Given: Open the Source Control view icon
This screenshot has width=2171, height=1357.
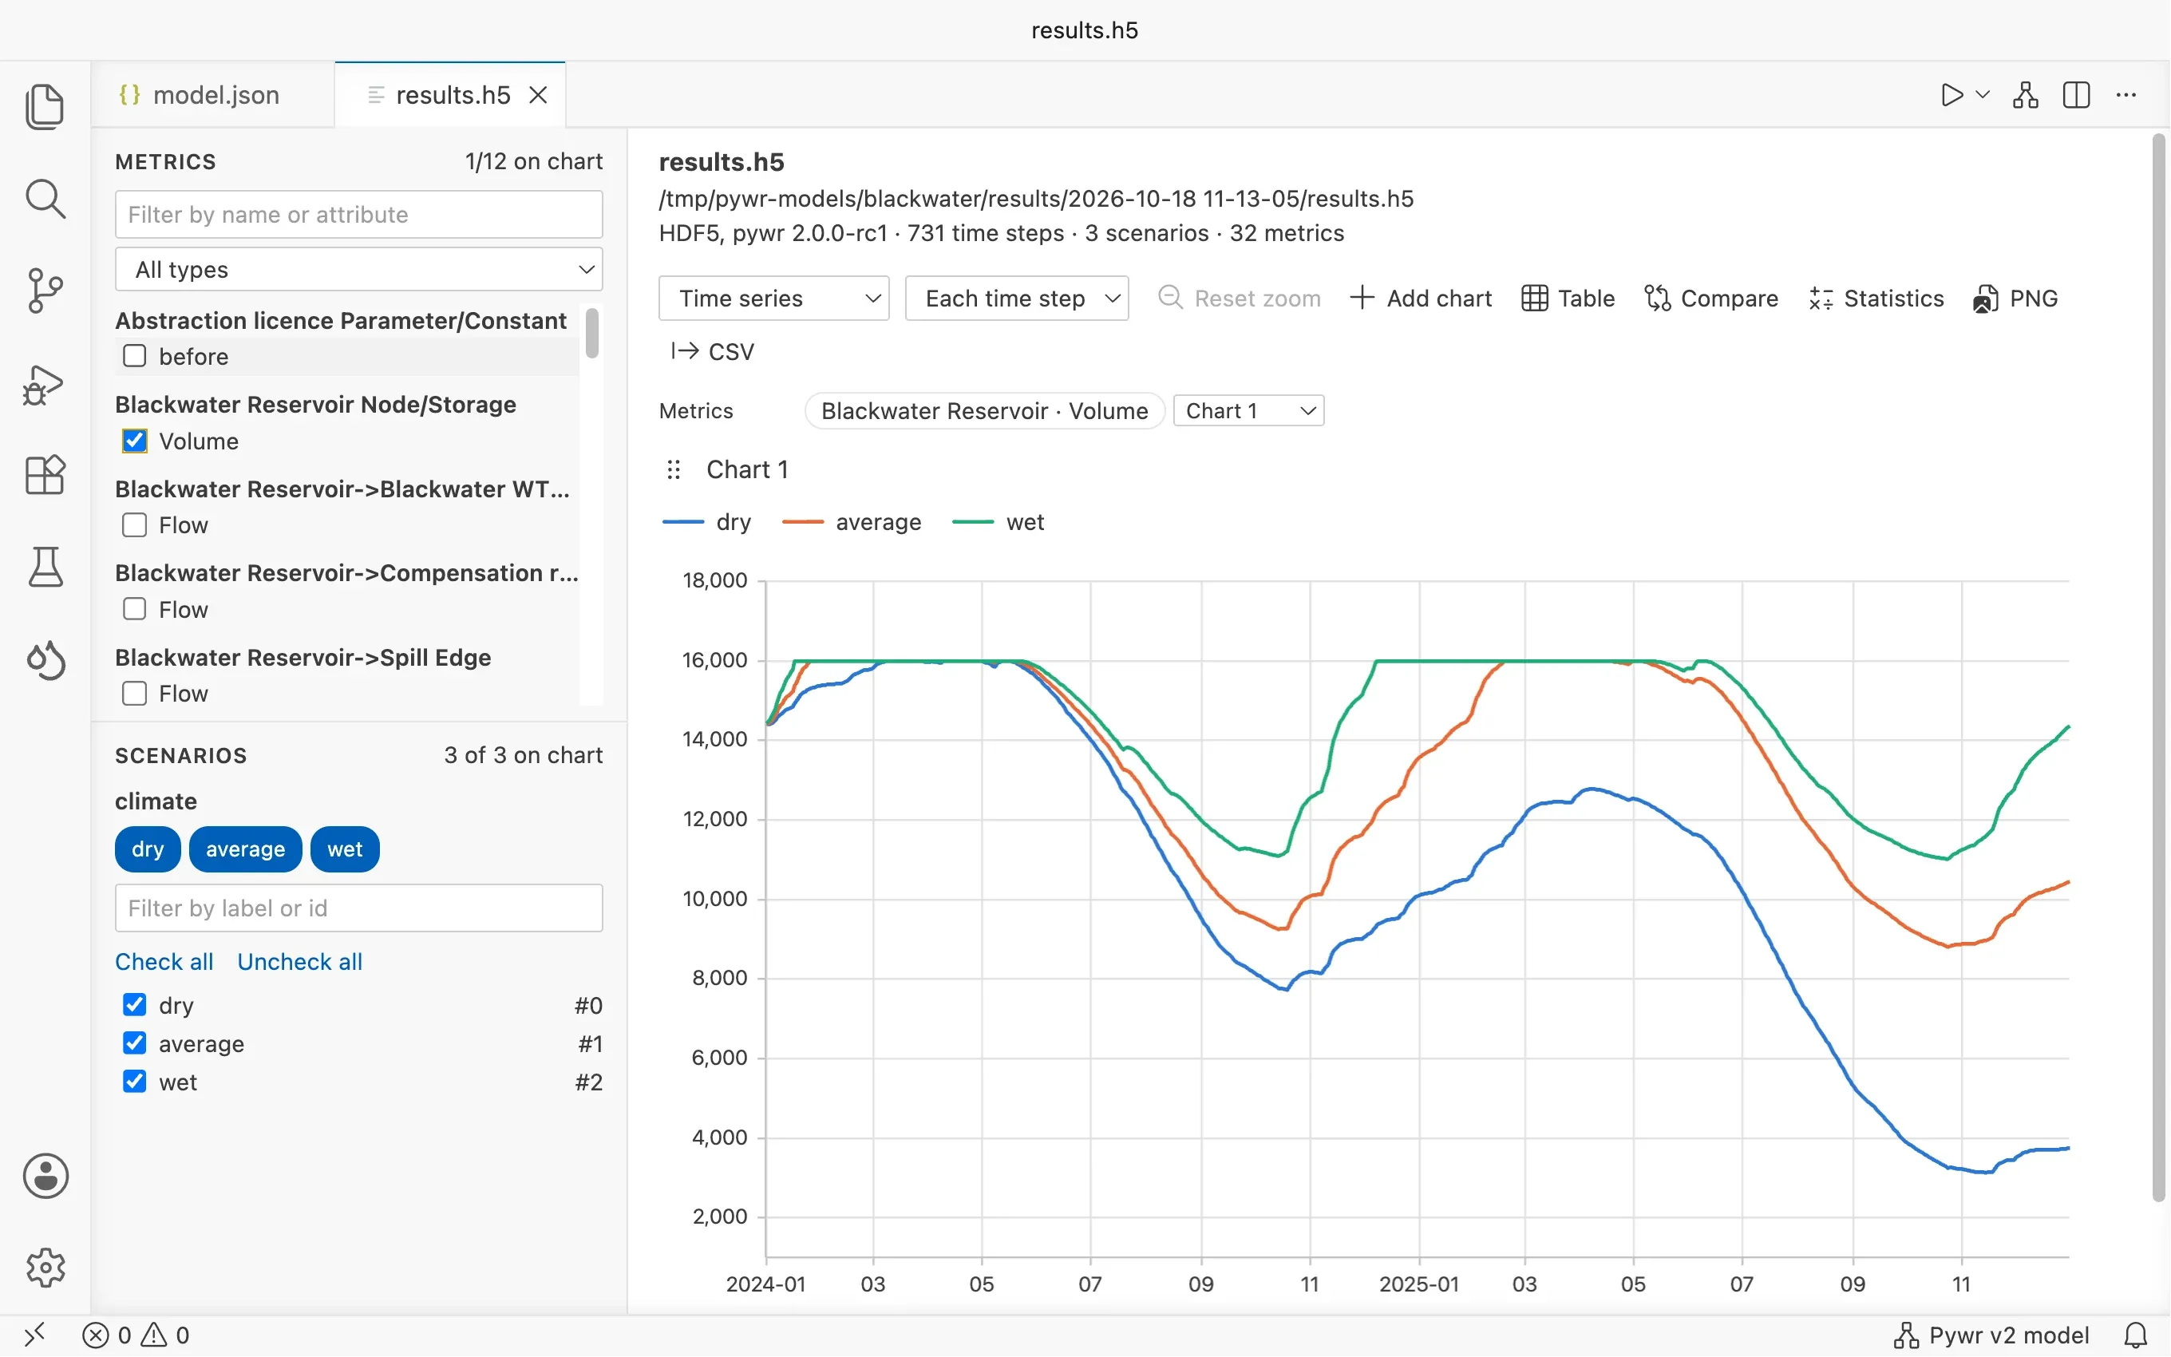Looking at the screenshot, I should pyautogui.click(x=45, y=291).
